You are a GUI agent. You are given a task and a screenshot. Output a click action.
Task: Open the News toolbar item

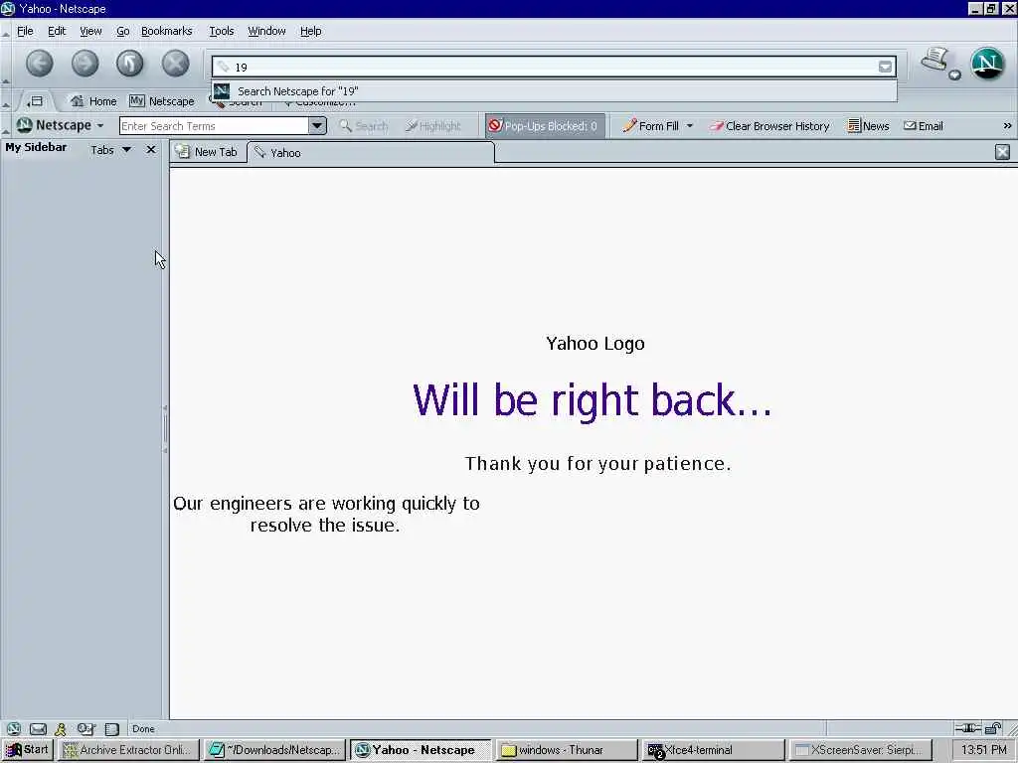pos(868,126)
